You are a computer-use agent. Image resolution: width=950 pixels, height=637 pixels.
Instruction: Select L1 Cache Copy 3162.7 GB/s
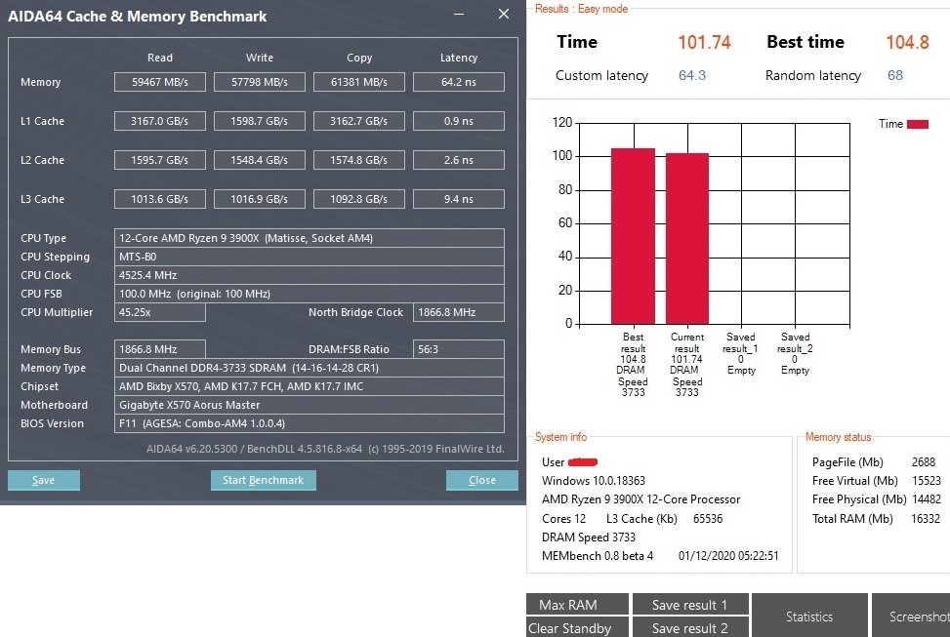tap(358, 121)
